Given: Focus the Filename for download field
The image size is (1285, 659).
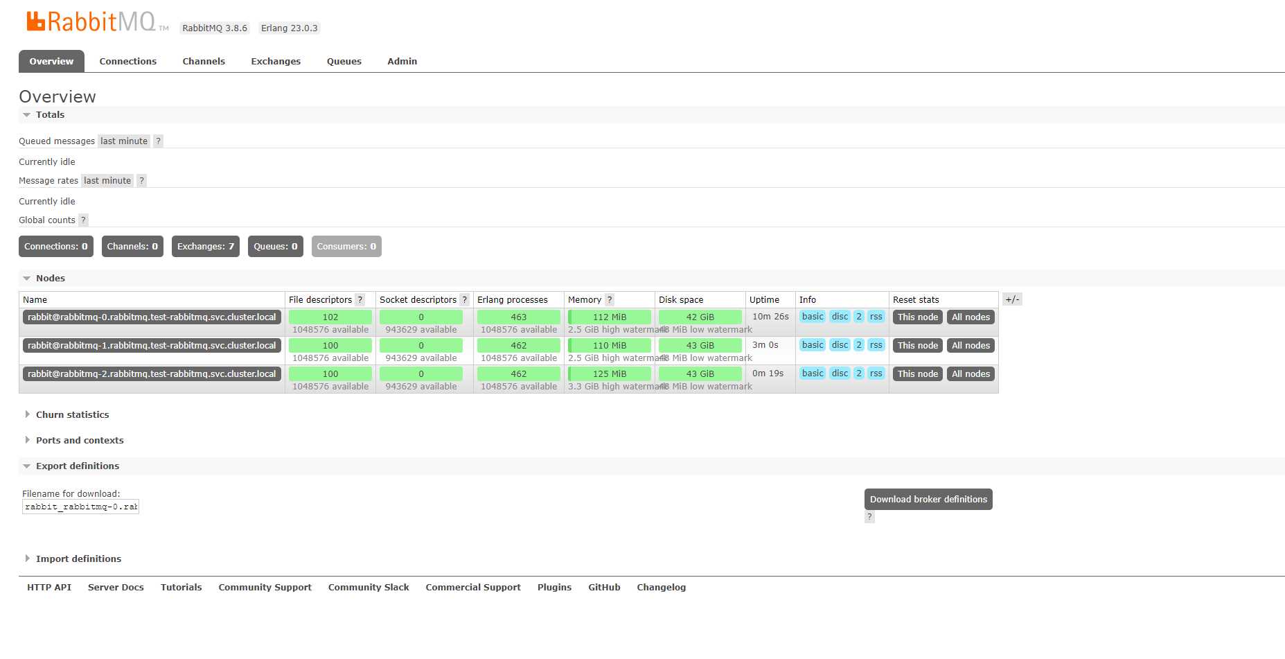Looking at the screenshot, I should 80,507.
